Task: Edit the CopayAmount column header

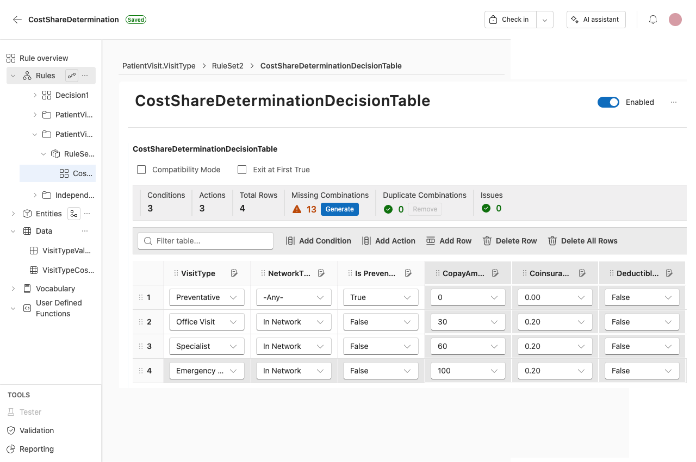Action: coord(495,273)
